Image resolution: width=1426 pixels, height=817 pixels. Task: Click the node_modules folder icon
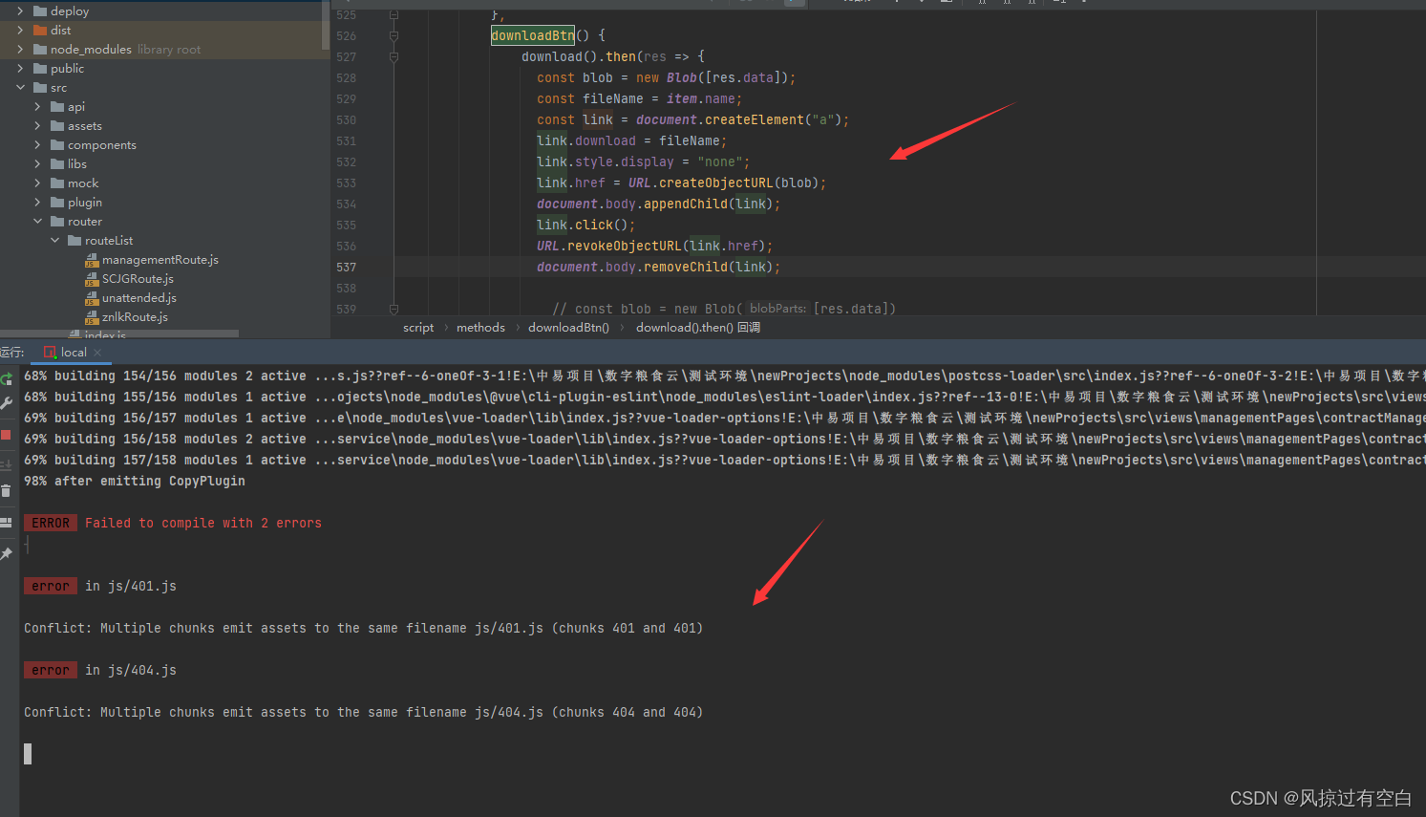40,50
